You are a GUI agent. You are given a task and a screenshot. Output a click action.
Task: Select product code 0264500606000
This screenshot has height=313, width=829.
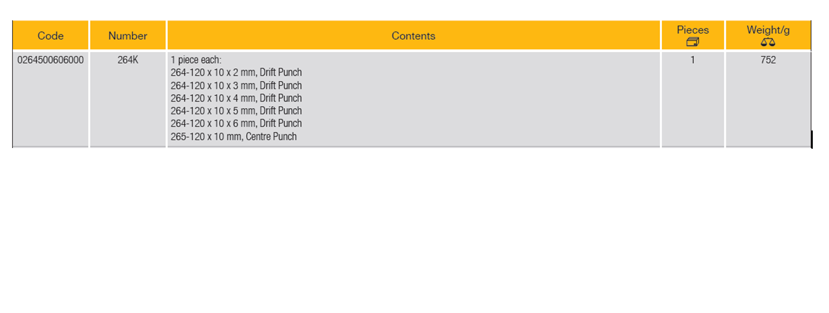coord(51,59)
